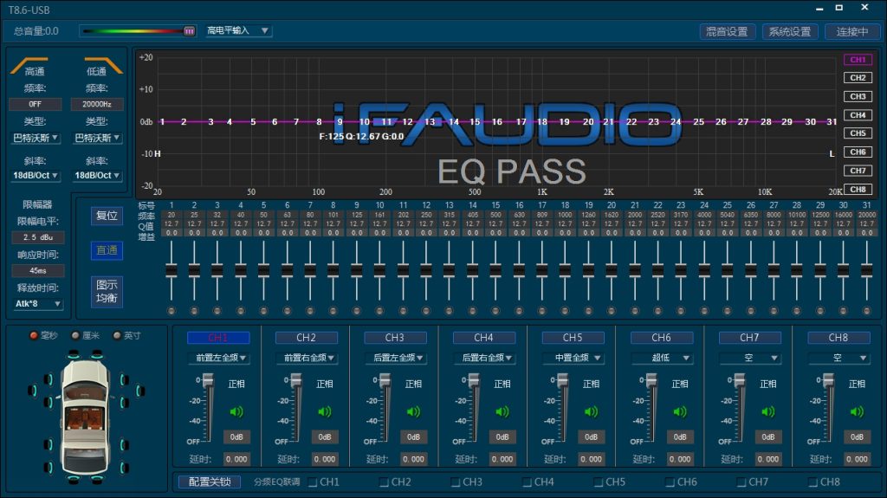Open low-pass slope 18dB/Oct dropdown
Viewport: 887px width, 498px height.
97,176
